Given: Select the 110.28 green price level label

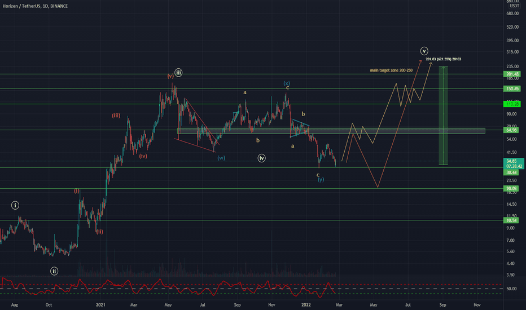Looking at the screenshot, I should tap(512, 104).
